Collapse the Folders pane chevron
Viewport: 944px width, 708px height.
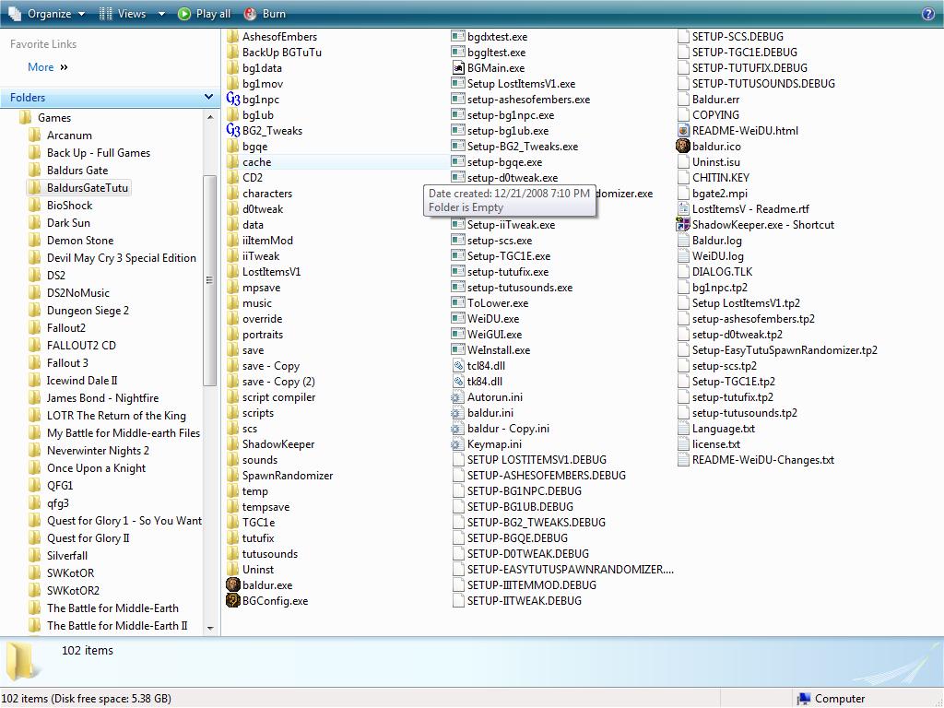tap(208, 97)
